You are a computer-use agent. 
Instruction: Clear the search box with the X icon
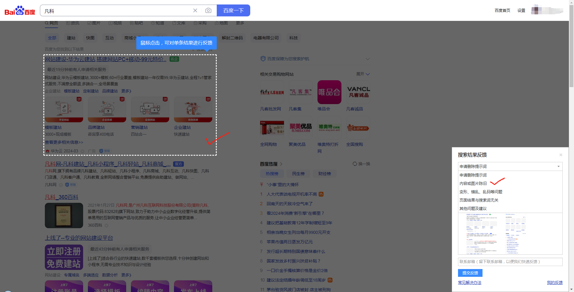pos(195,10)
